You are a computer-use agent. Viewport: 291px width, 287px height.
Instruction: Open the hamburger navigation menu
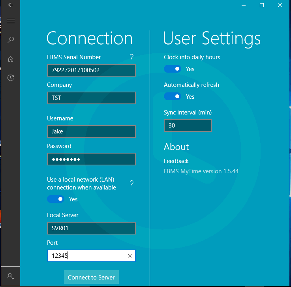[11, 21]
